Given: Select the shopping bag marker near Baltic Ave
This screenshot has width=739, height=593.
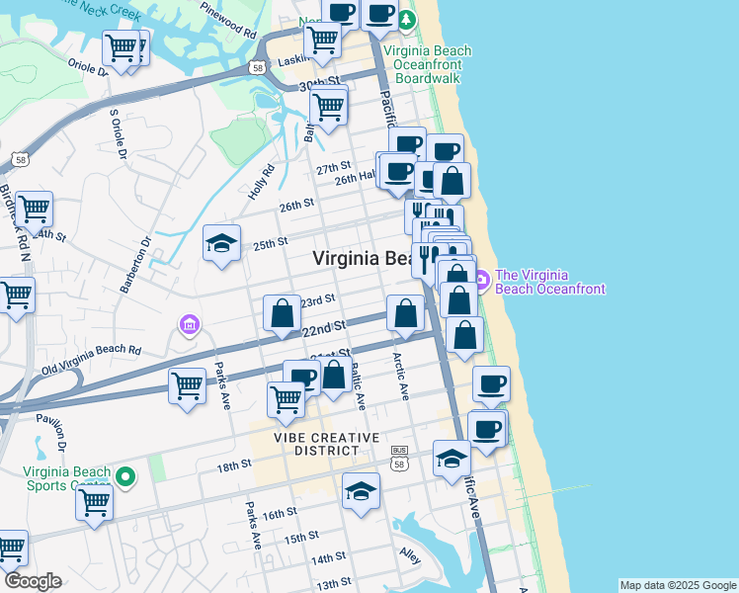Looking at the screenshot, I should (334, 379).
